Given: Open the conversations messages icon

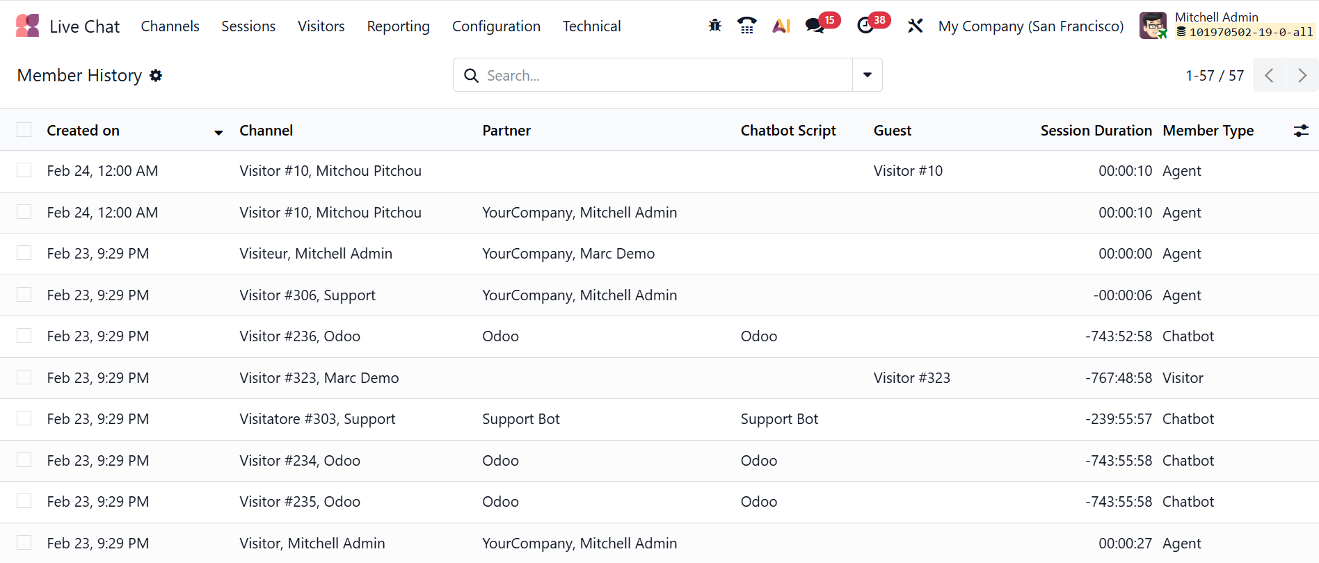Looking at the screenshot, I should [815, 26].
